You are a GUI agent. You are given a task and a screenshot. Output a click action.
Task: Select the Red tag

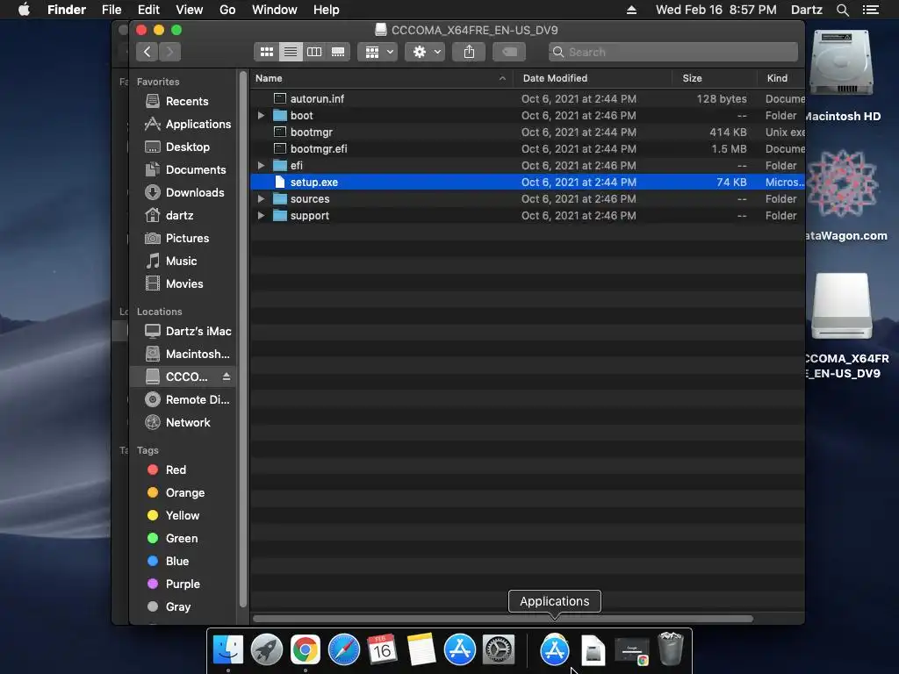(167, 470)
